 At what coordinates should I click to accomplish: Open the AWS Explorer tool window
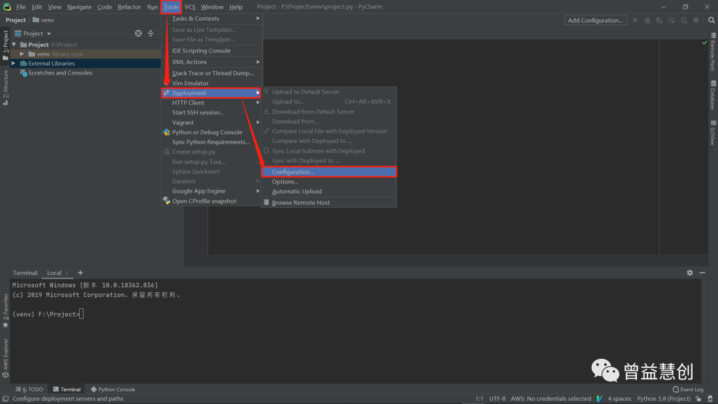tap(5, 357)
